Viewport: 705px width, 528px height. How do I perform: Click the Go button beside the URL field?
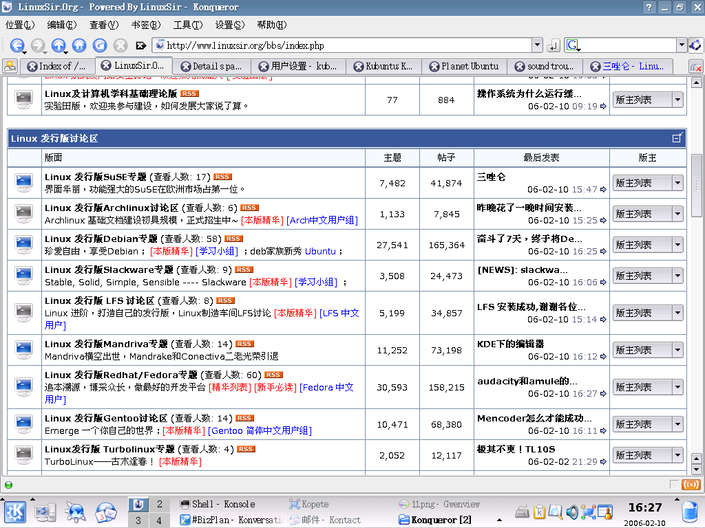click(x=553, y=45)
